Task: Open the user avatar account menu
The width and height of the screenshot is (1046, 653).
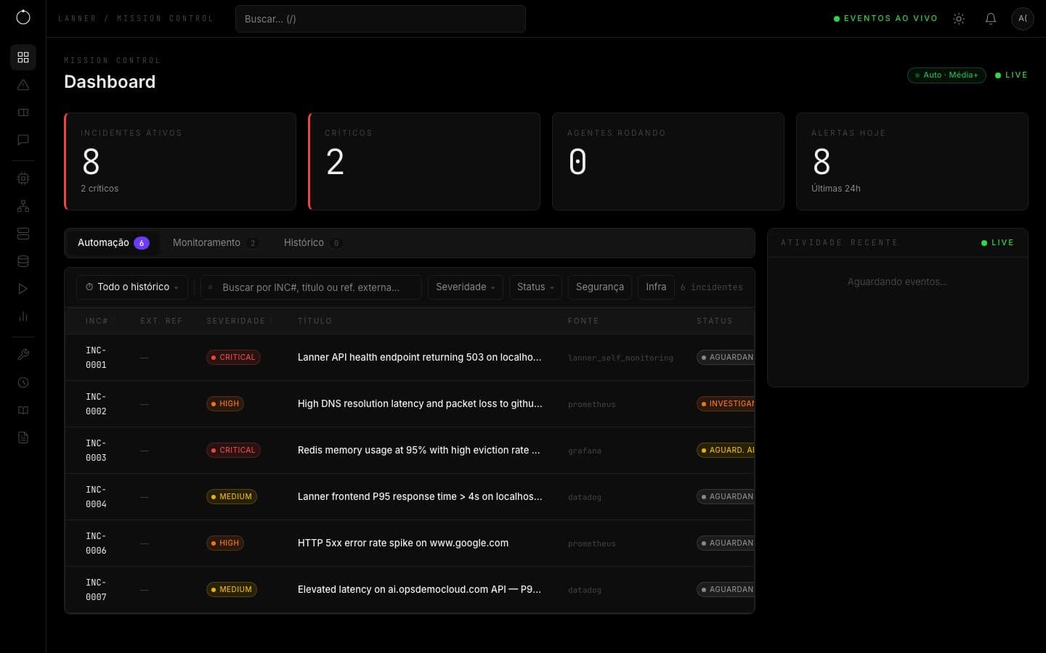Action: pos(1023,19)
